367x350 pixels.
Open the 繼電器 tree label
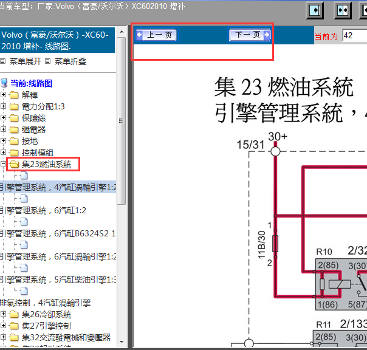[x=33, y=129]
